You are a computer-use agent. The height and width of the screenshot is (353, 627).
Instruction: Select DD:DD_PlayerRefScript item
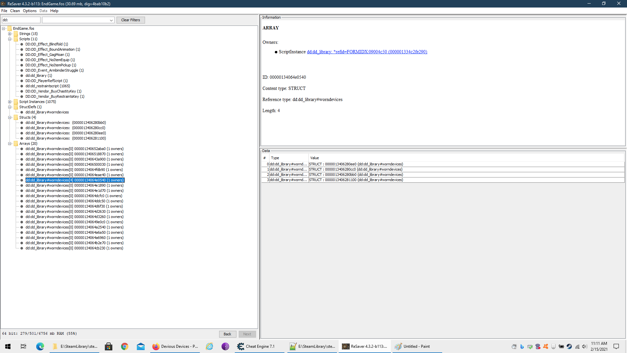46,81
